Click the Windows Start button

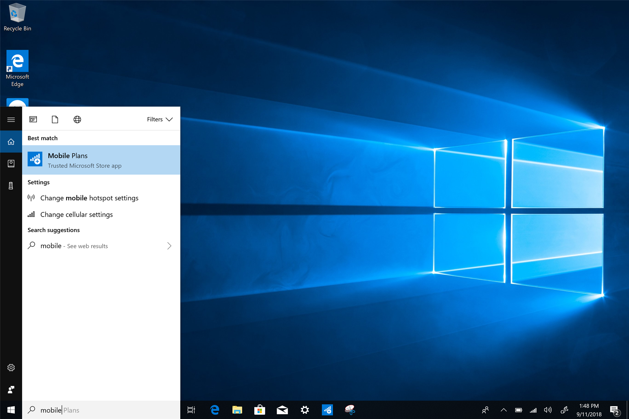[x=11, y=410]
